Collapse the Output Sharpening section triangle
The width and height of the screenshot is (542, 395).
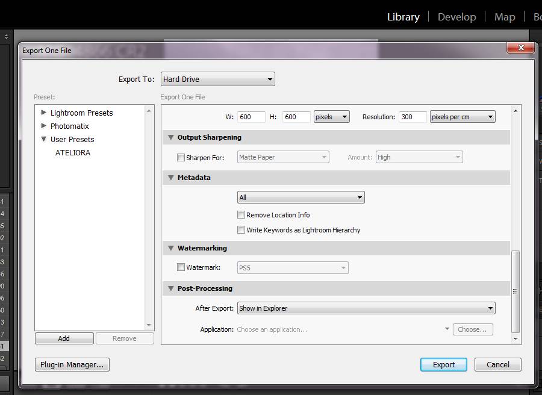point(170,137)
